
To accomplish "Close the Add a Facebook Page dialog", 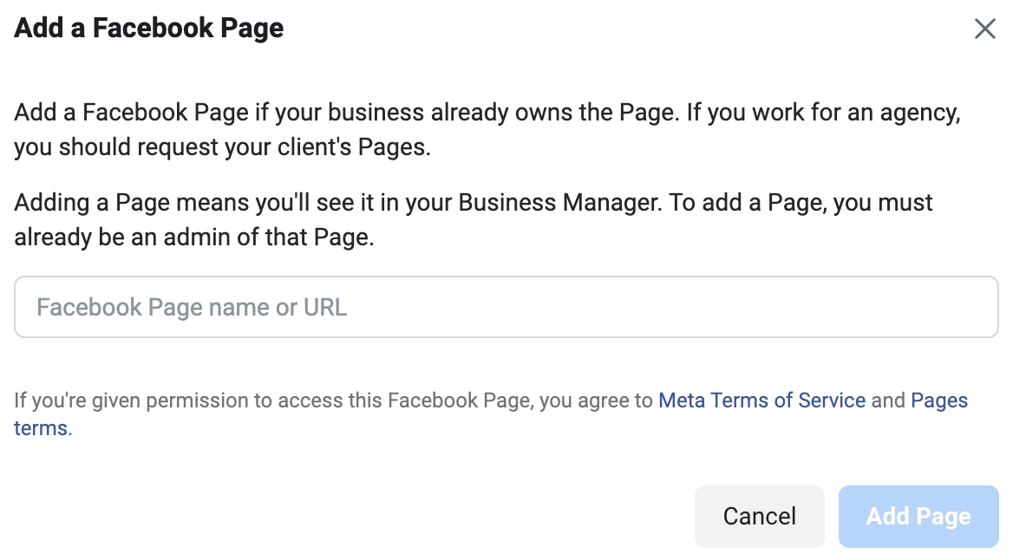I will pos(984,29).
